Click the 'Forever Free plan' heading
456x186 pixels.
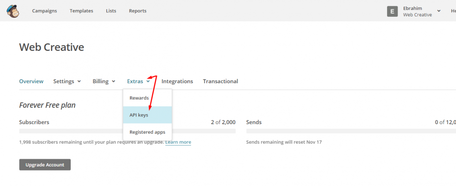pos(47,105)
